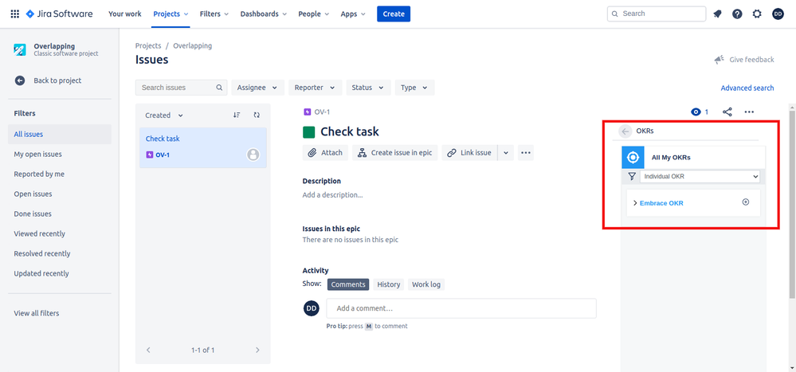Show the Comments activity tab
The height and width of the screenshot is (372, 796).
pos(347,284)
